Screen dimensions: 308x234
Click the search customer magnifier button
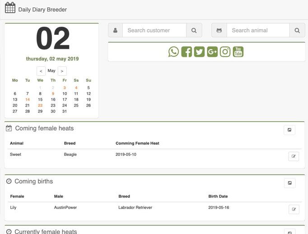[194, 30]
